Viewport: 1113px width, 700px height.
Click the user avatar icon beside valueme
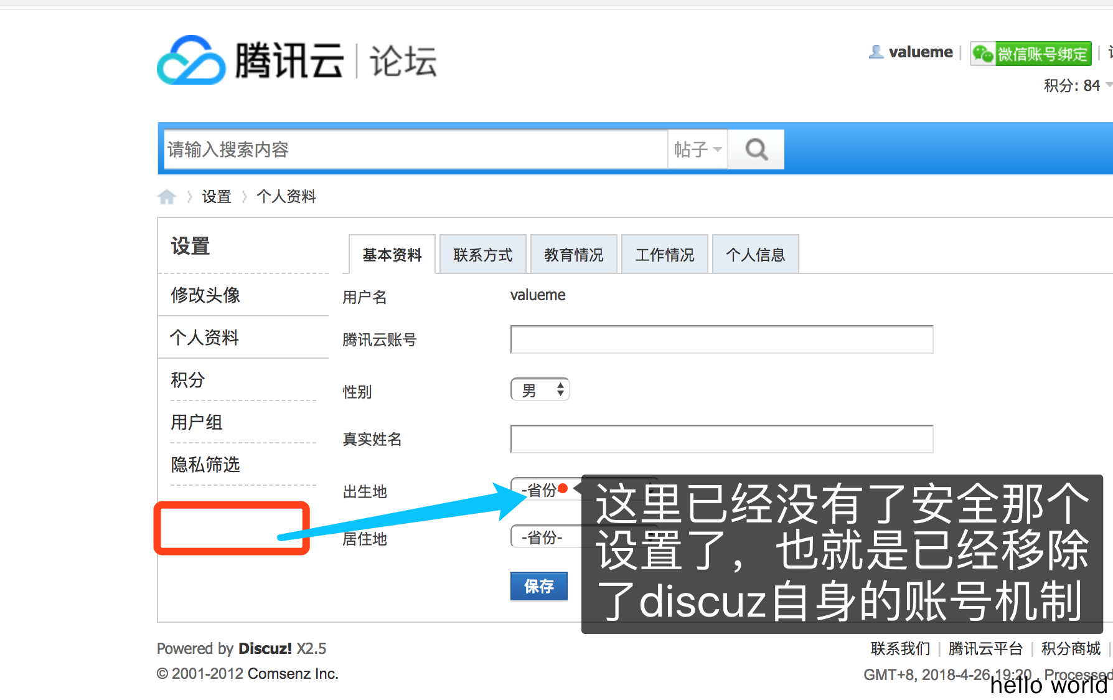click(876, 52)
